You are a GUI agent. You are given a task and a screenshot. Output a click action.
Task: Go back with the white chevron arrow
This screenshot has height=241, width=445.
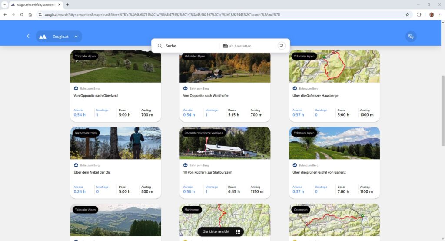click(x=28, y=36)
